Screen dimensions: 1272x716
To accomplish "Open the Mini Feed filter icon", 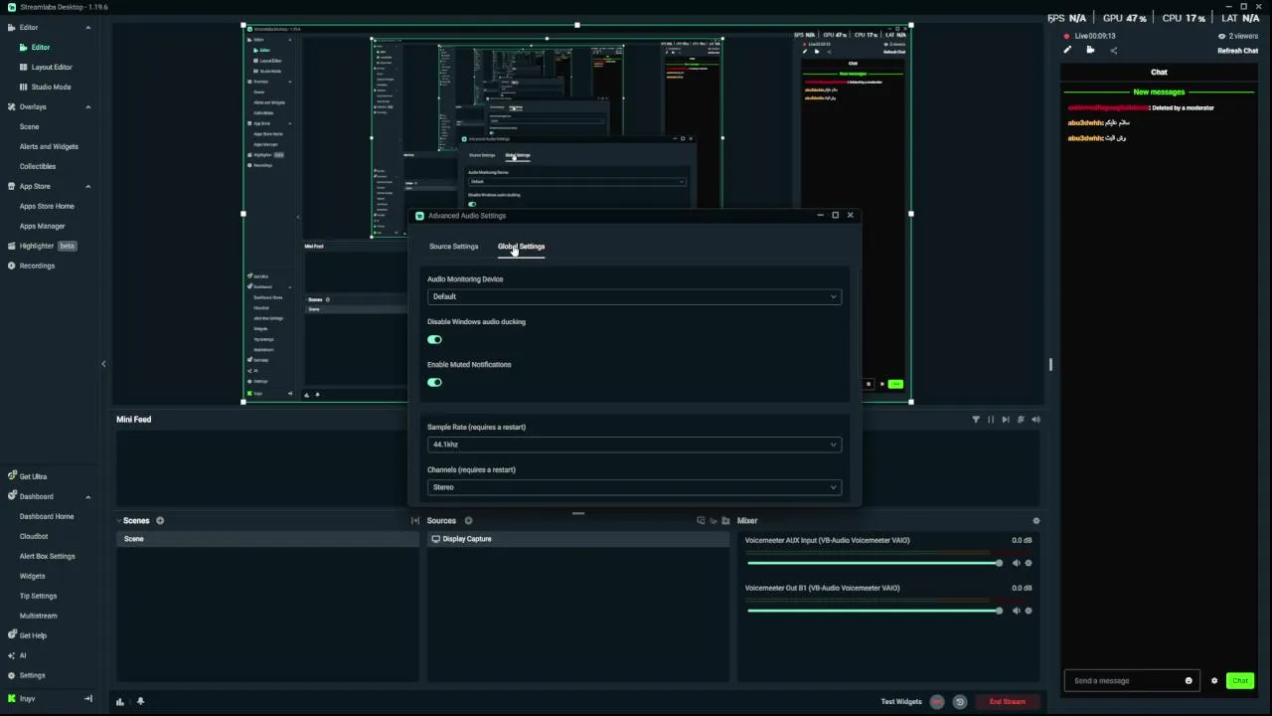I will click(x=976, y=420).
